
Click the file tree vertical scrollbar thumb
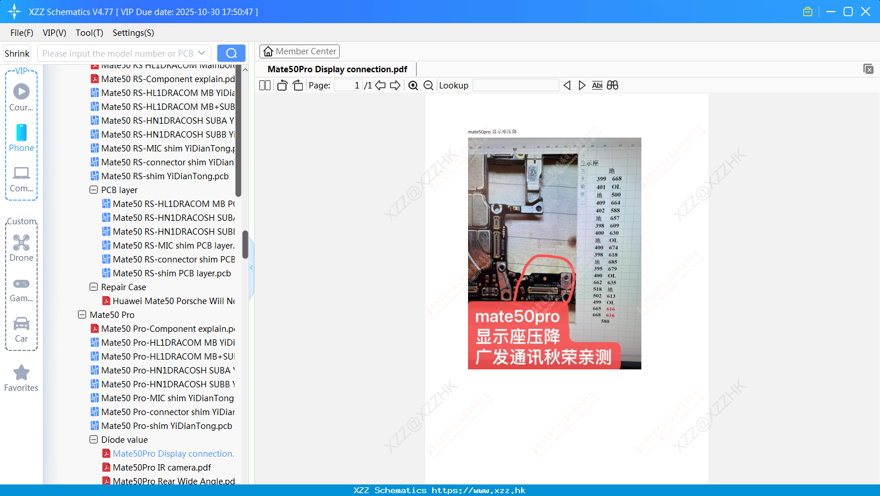click(x=245, y=245)
